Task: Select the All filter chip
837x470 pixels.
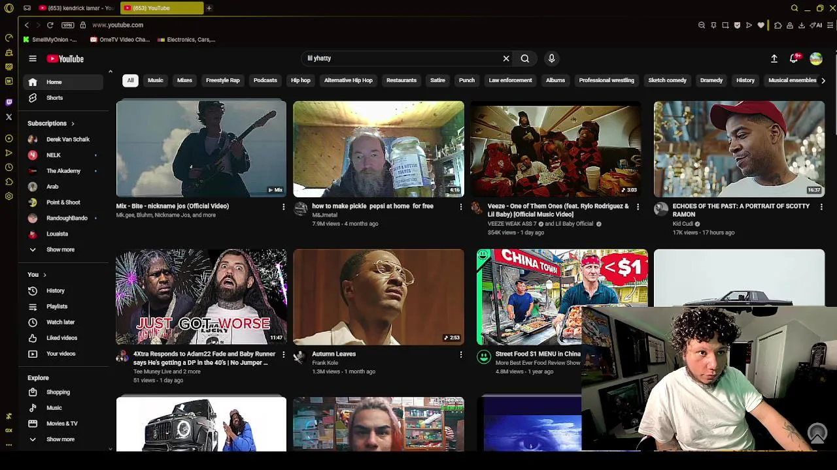Action: [x=130, y=80]
